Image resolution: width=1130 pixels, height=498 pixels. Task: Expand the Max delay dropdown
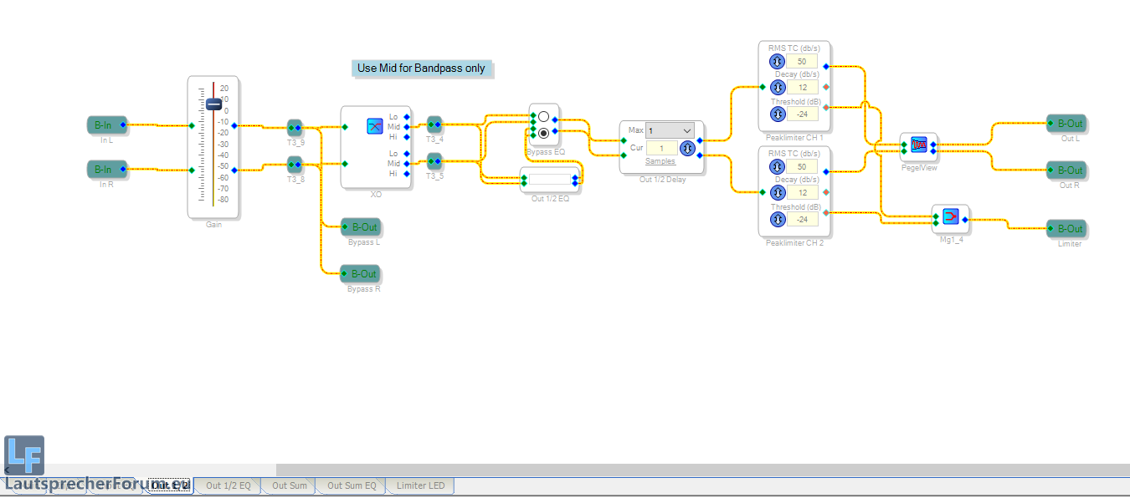tap(686, 130)
